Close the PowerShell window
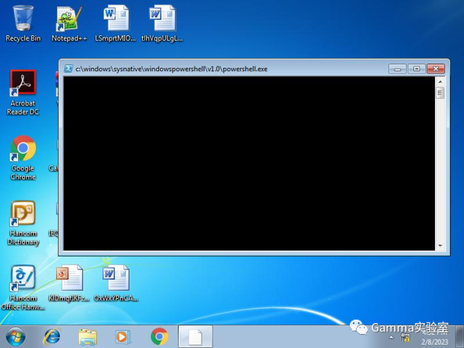 [x=436, y=69]
